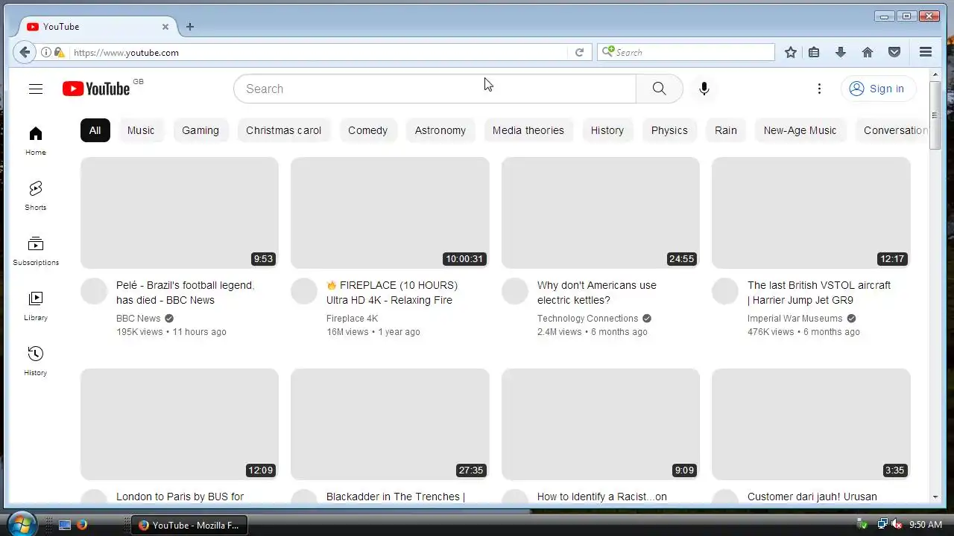The width and height of the screenshot is (954, 536).
Task: Open the YouTube hamburger guide menu
Action: click(36, 89)
